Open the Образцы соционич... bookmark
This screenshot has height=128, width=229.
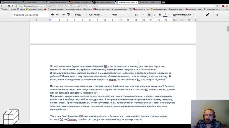[56, 9]
